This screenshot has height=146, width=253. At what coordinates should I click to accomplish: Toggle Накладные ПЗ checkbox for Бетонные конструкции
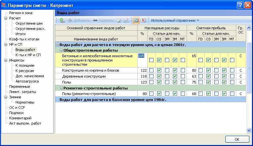(151, 60)
